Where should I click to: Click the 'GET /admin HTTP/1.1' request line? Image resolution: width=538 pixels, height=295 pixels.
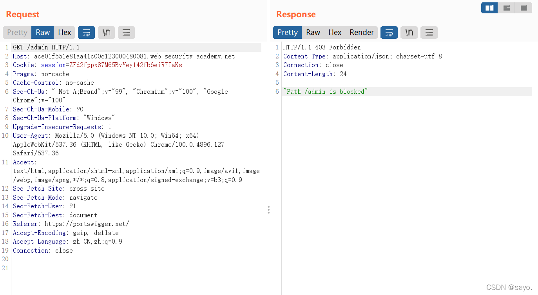pos(46,47)
